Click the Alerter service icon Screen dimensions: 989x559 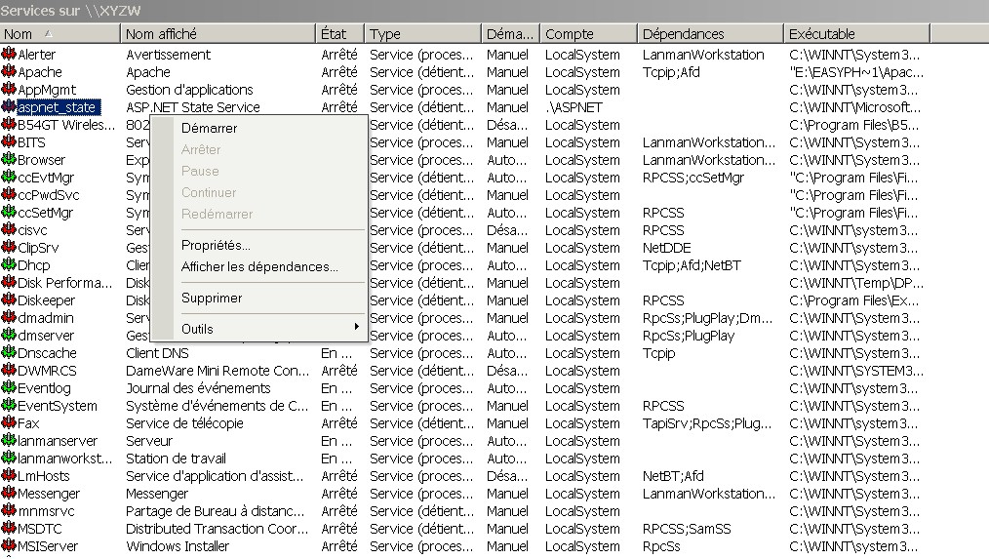pos(9,54)
